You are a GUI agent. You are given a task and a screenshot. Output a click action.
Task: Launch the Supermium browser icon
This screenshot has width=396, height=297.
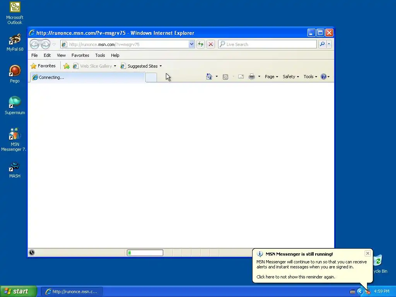[x=15, y=106]
